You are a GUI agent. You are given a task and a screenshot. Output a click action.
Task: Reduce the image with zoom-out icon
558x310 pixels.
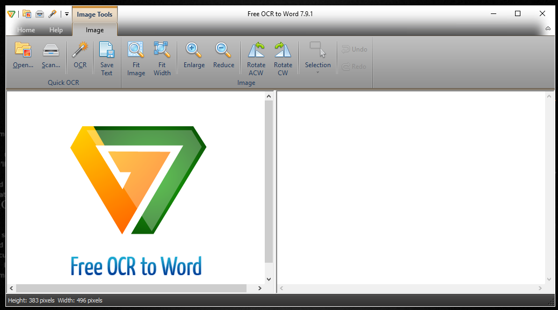[223, 55]
